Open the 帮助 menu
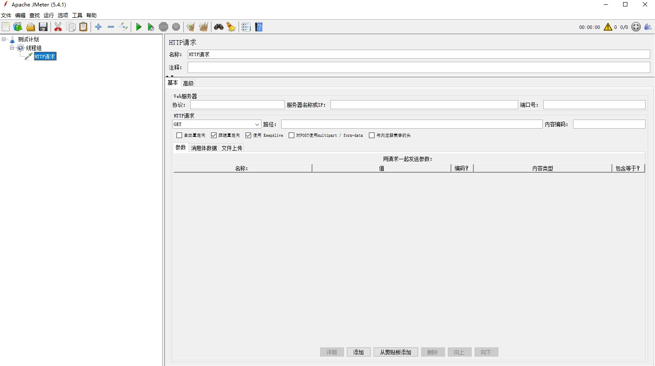The image size is (655, 366). [x=91, y=16]
